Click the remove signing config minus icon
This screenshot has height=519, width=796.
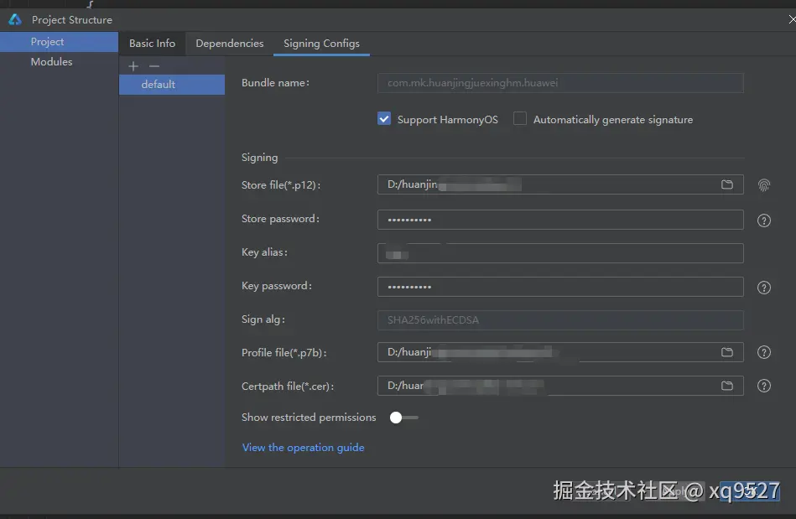[x=154, y=66]
